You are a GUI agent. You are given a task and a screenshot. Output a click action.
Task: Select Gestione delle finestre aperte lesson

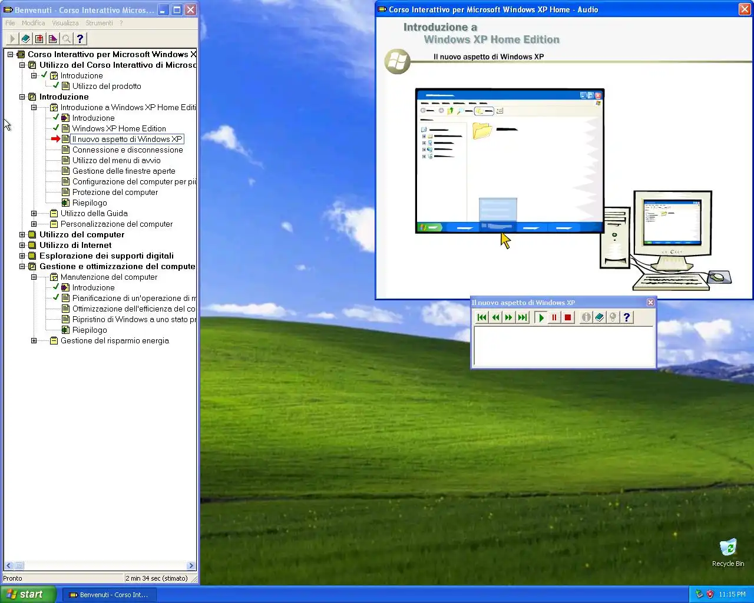pyautogui.click(x=124, y=171)
